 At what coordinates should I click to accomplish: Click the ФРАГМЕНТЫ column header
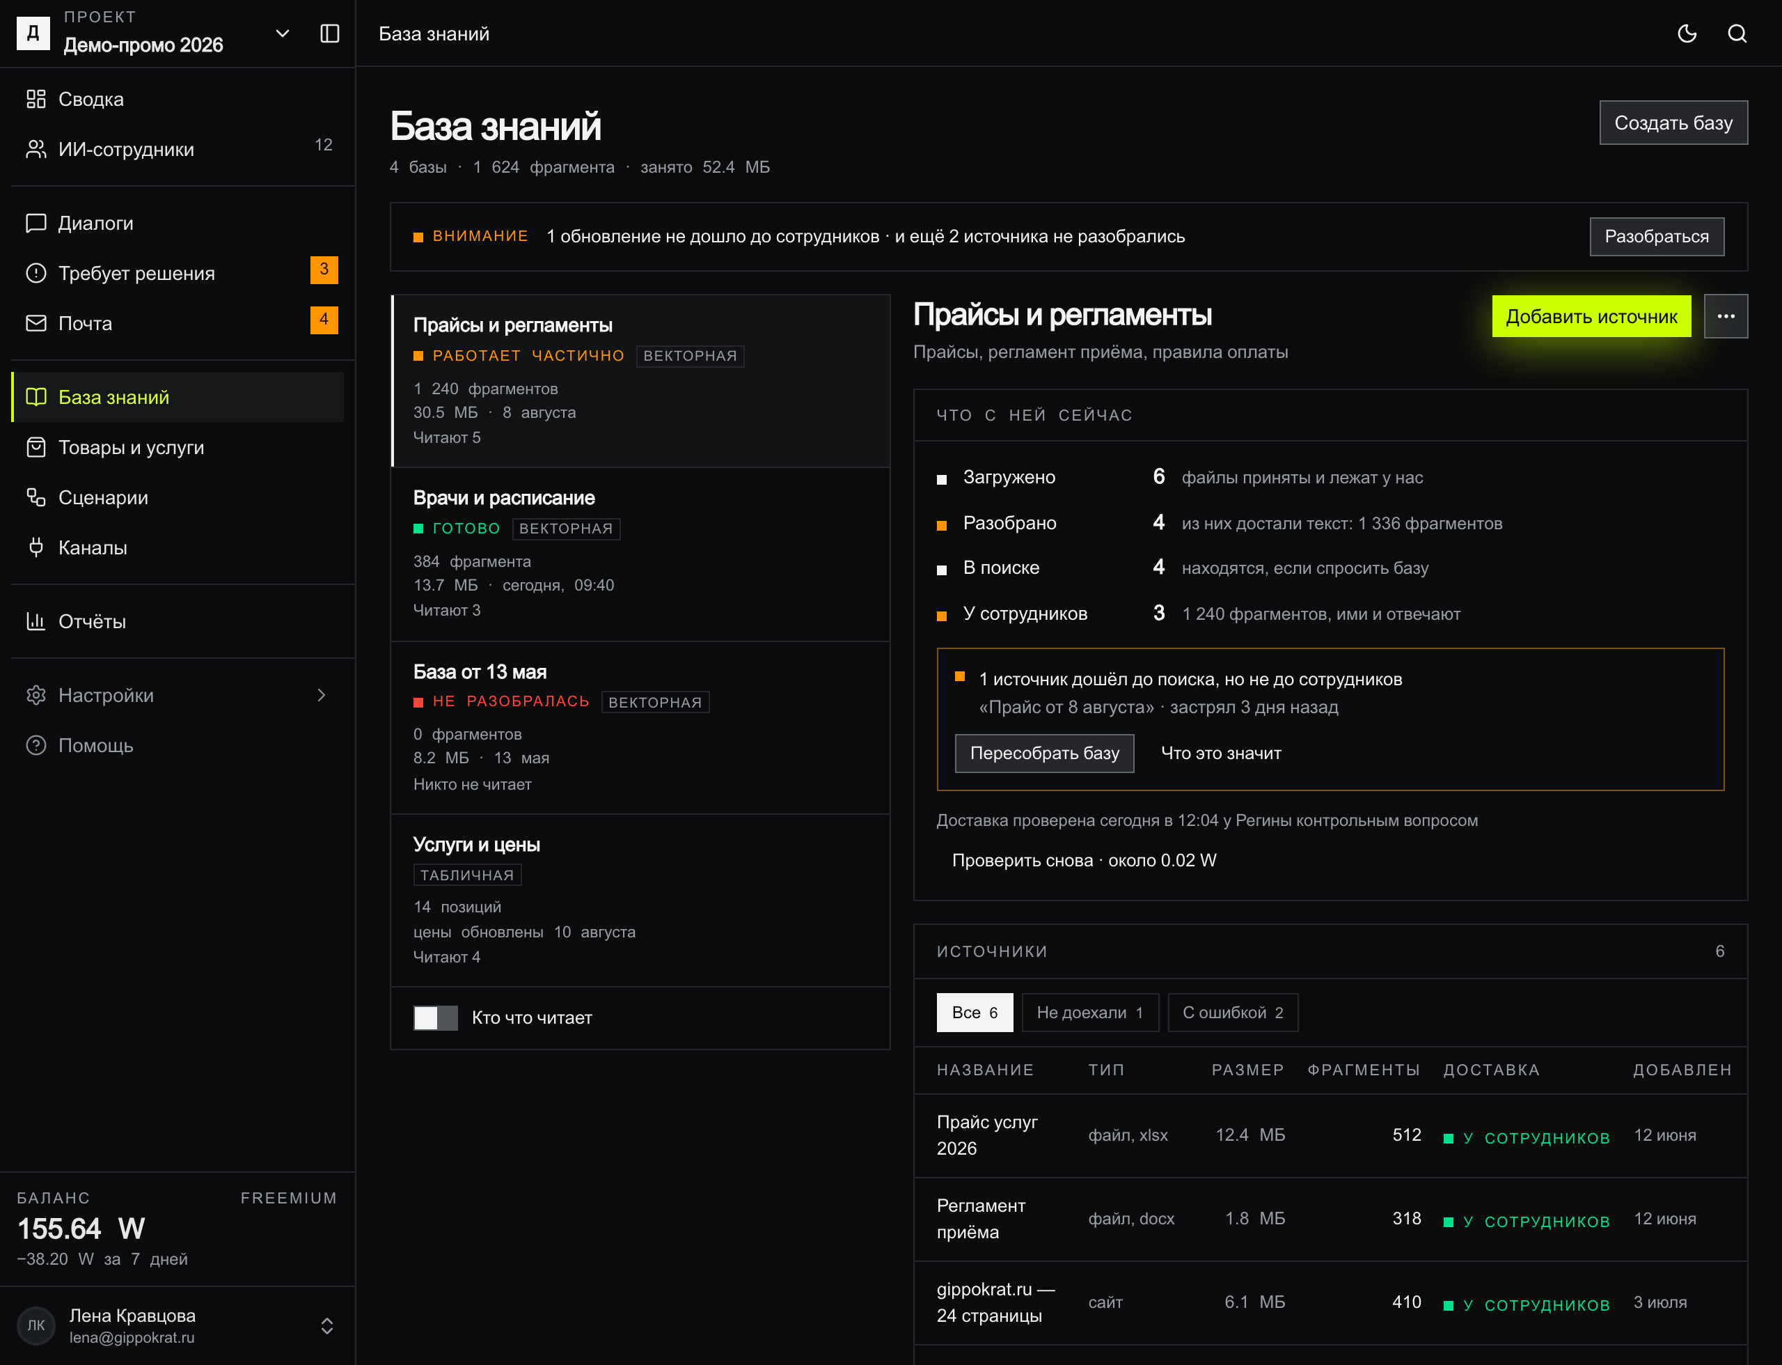(1363, 1070)
